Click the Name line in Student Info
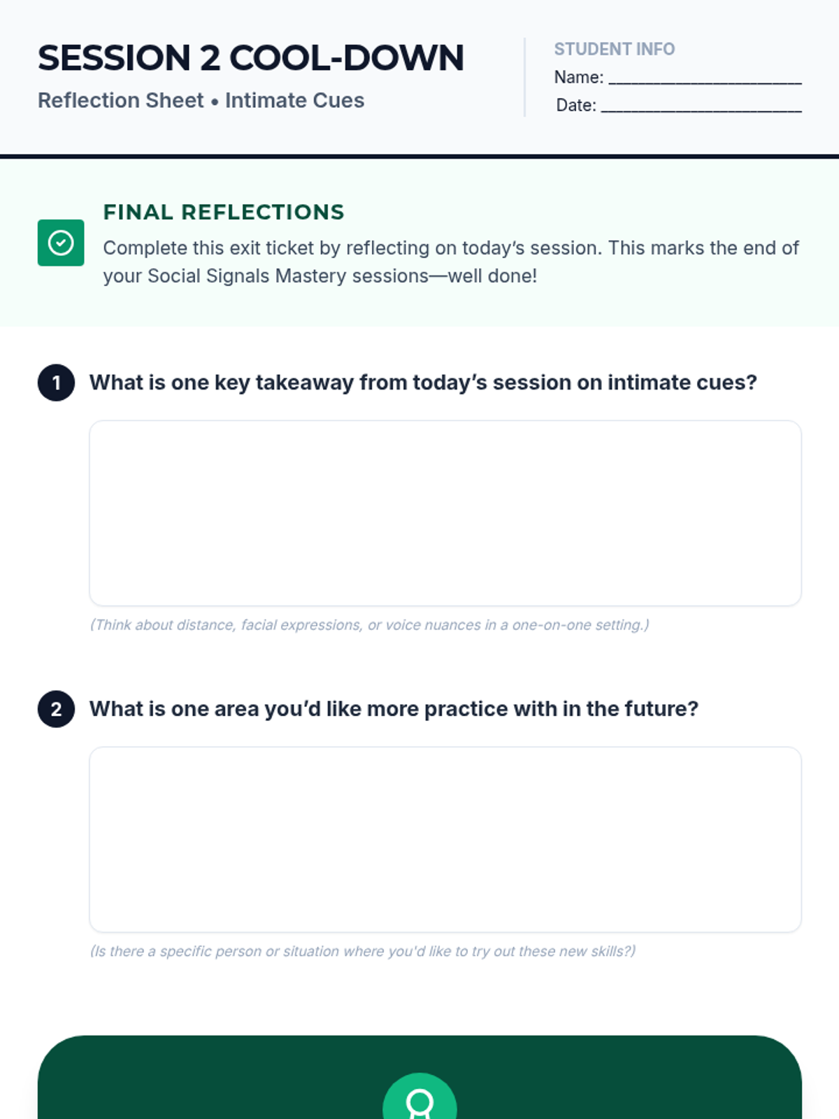Viewport: 839px width, 1119px height. 705,78
